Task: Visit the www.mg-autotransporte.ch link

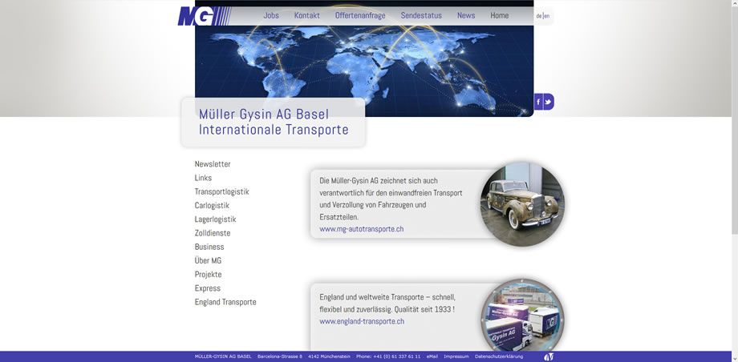Action: click(361, 229)
